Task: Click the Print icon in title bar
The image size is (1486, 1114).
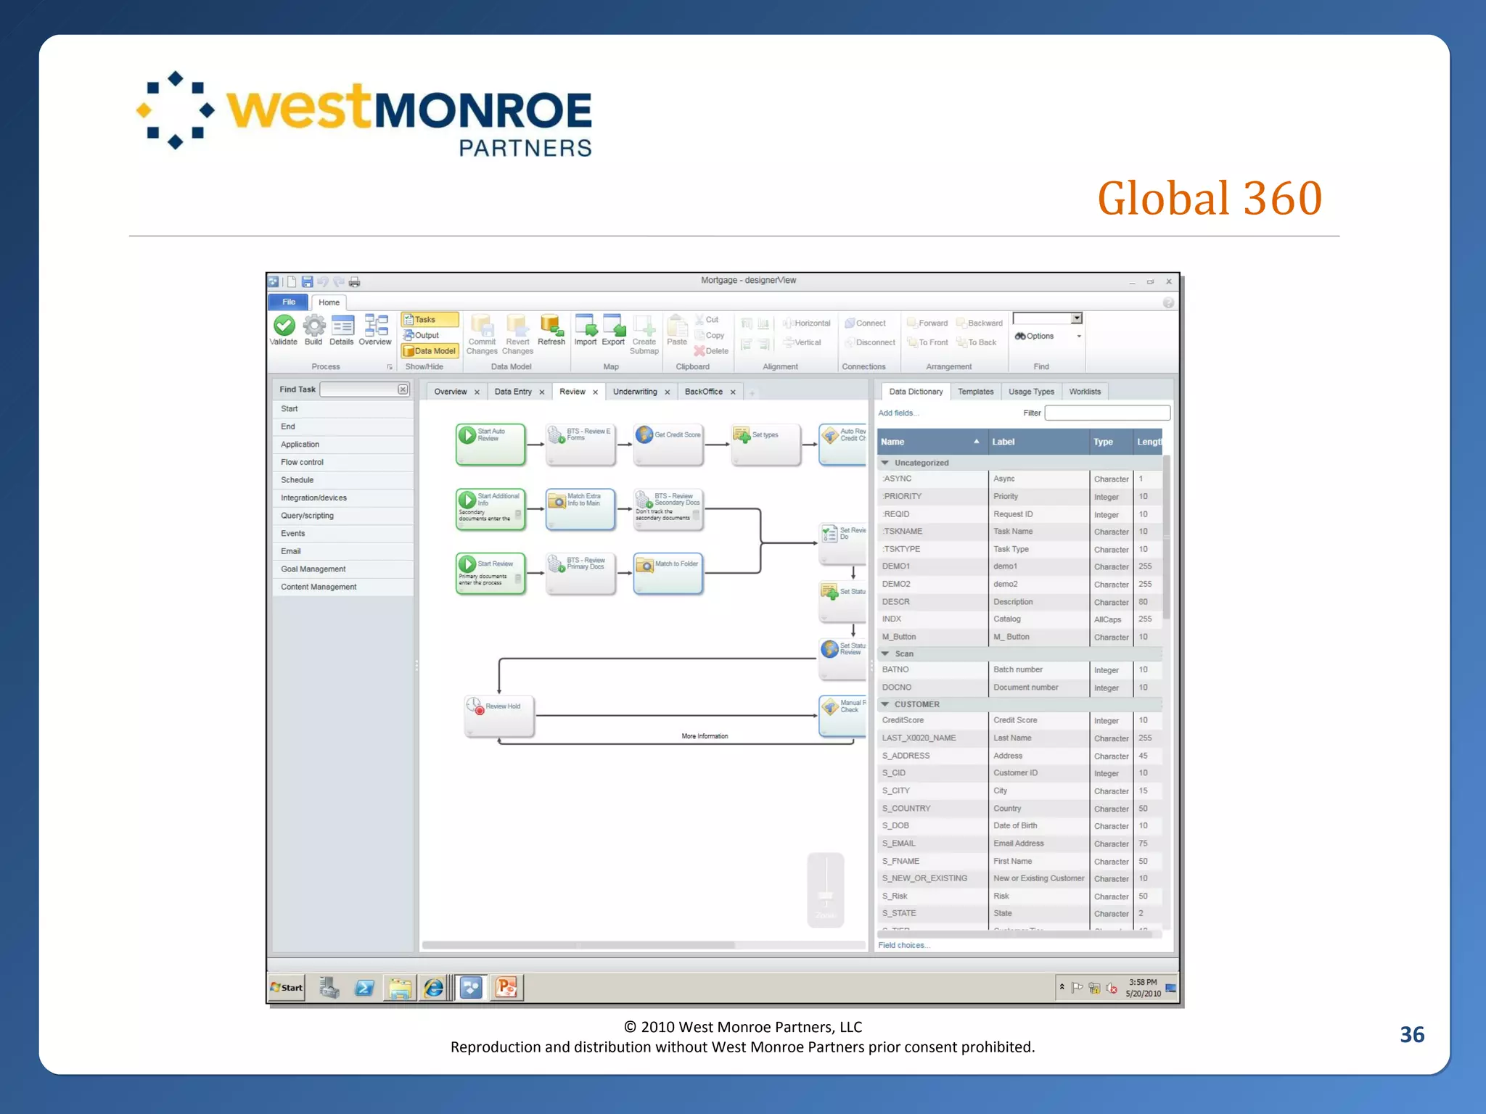Action: pos(354,281)
